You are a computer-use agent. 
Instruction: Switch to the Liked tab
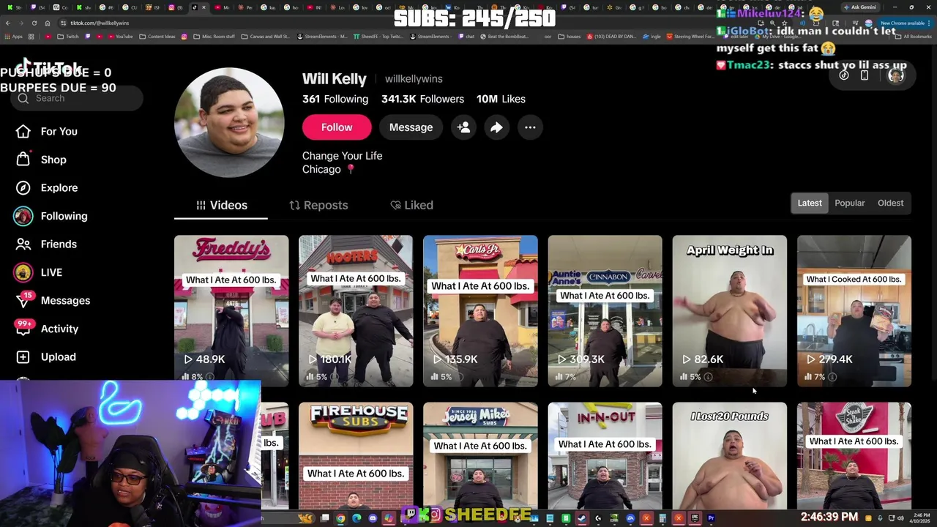click(411, 206)
